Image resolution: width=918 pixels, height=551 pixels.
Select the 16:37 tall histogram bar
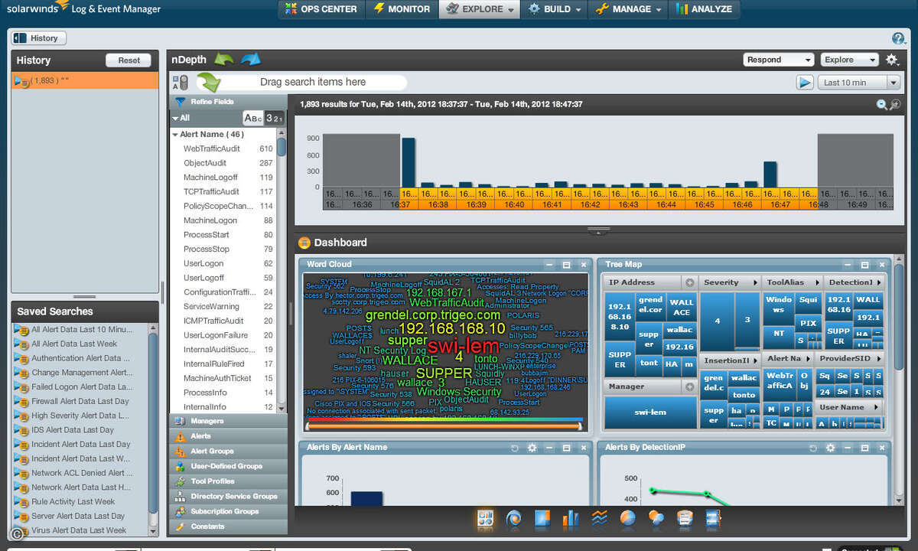click(x=409, y=162)
